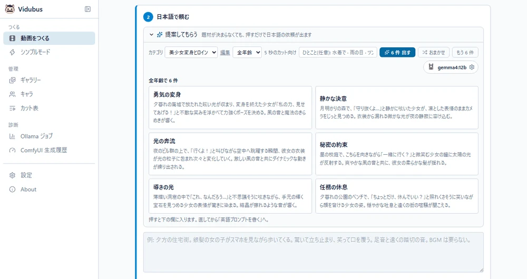The height and width of the screenshot is (279, 527).
Task: Open Ollama ジョブ diagnostics
Action: 49,136
